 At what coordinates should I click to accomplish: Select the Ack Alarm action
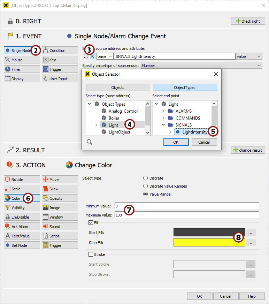22,226
